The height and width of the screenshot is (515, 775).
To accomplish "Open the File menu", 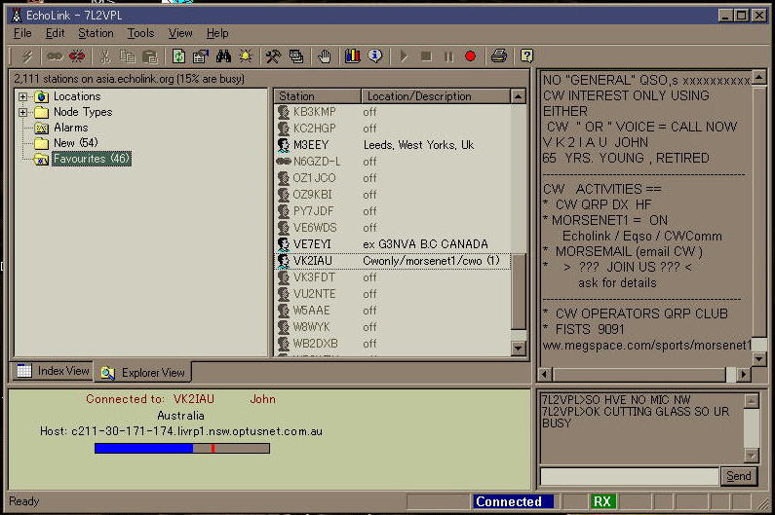I will click(22, 33).
